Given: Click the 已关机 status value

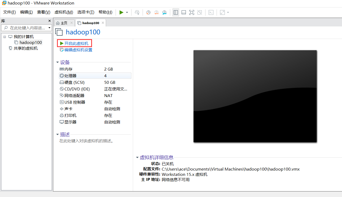Looking at the screenshot, I should [x=168, y=164].
